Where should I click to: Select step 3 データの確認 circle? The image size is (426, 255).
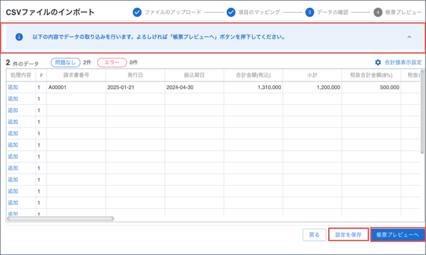coord(310,12)
